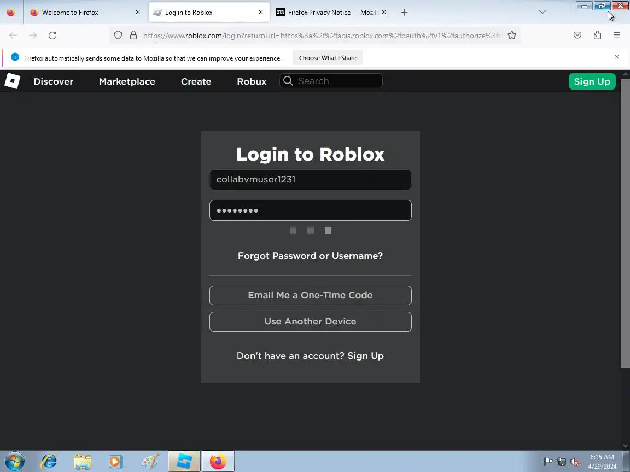Close the Welcome to Firefox tab
The height and width of the screenshot is (472, 630).
pos(138,13)
